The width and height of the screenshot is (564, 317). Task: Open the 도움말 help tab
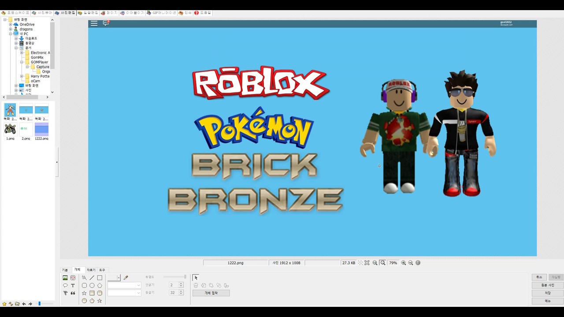(203, 13)
